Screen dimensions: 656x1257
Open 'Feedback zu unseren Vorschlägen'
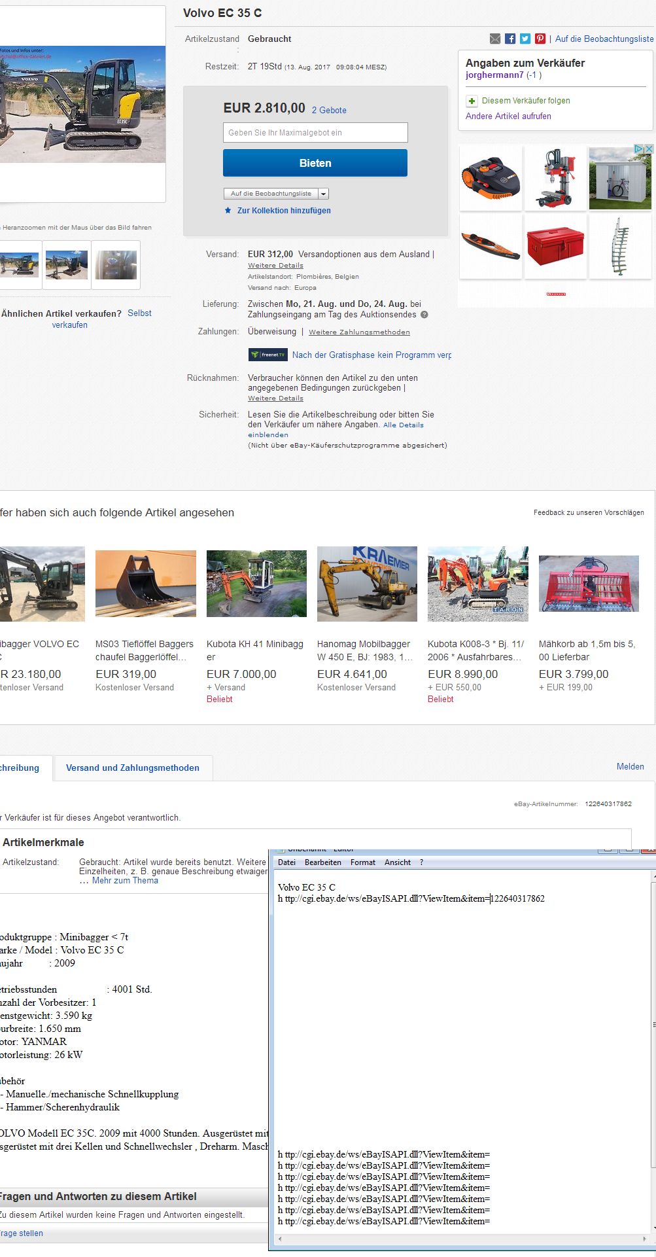pyautogui.click(x=589, y=512)
